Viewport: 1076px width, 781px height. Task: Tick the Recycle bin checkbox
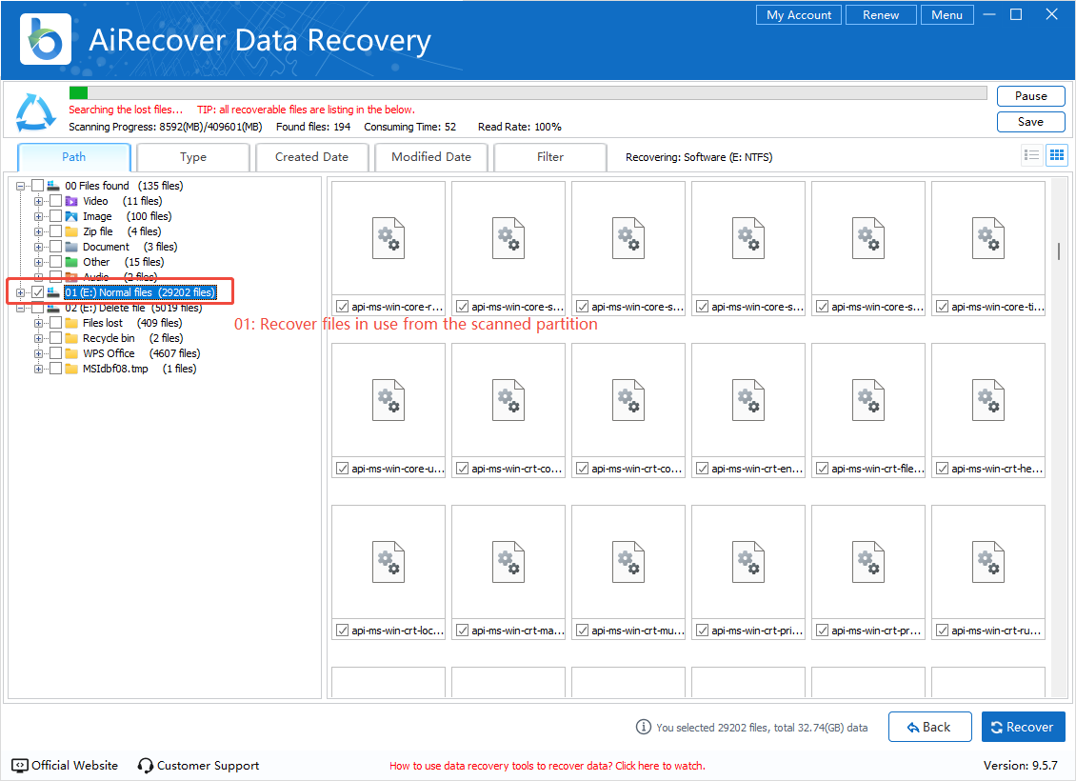tap(55, 338)
